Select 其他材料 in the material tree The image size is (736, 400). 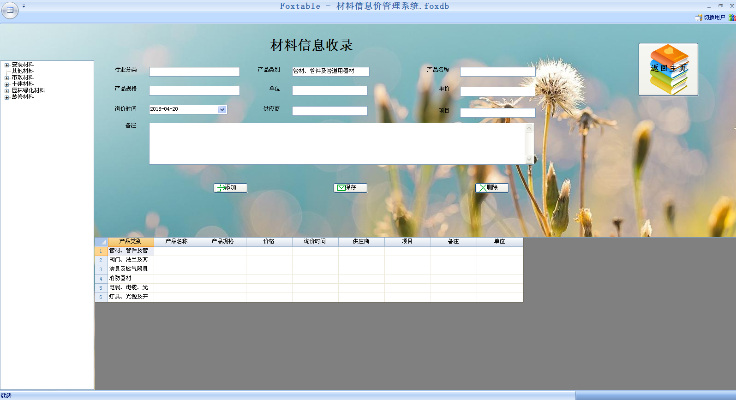coord(23,71)
